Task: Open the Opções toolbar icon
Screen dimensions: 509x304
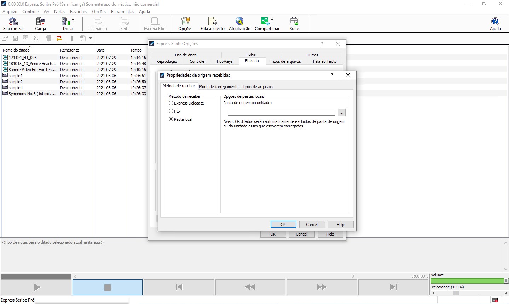Action: [x=185, y=24]
